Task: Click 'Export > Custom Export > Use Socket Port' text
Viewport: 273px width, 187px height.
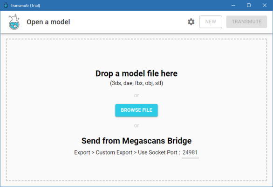Action: tap(127, 152)
